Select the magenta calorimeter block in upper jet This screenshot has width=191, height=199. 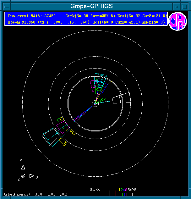point(93,85)
